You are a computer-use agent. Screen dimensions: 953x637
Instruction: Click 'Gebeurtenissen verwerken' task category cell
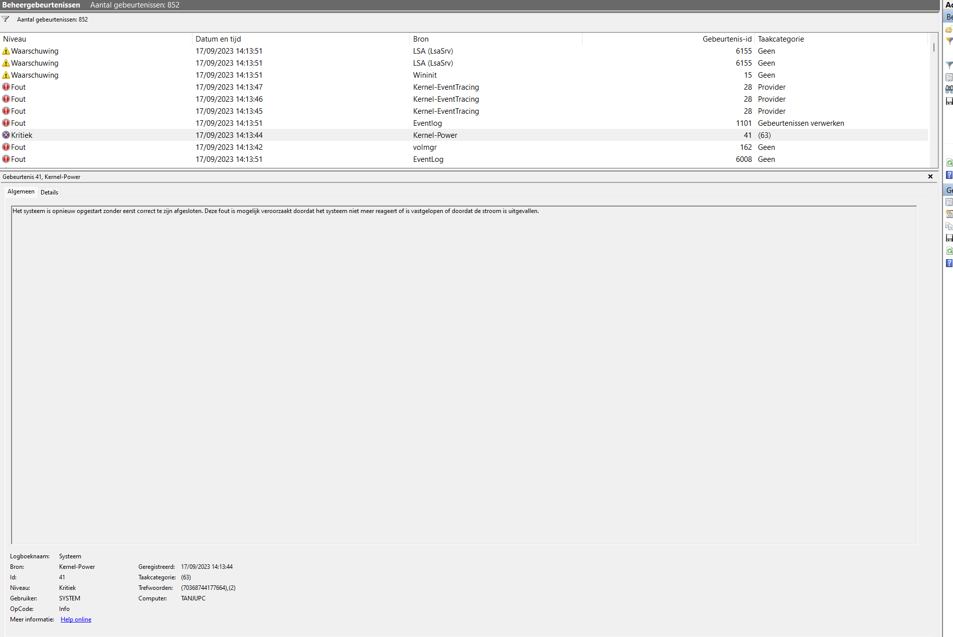tap(801, 123)
